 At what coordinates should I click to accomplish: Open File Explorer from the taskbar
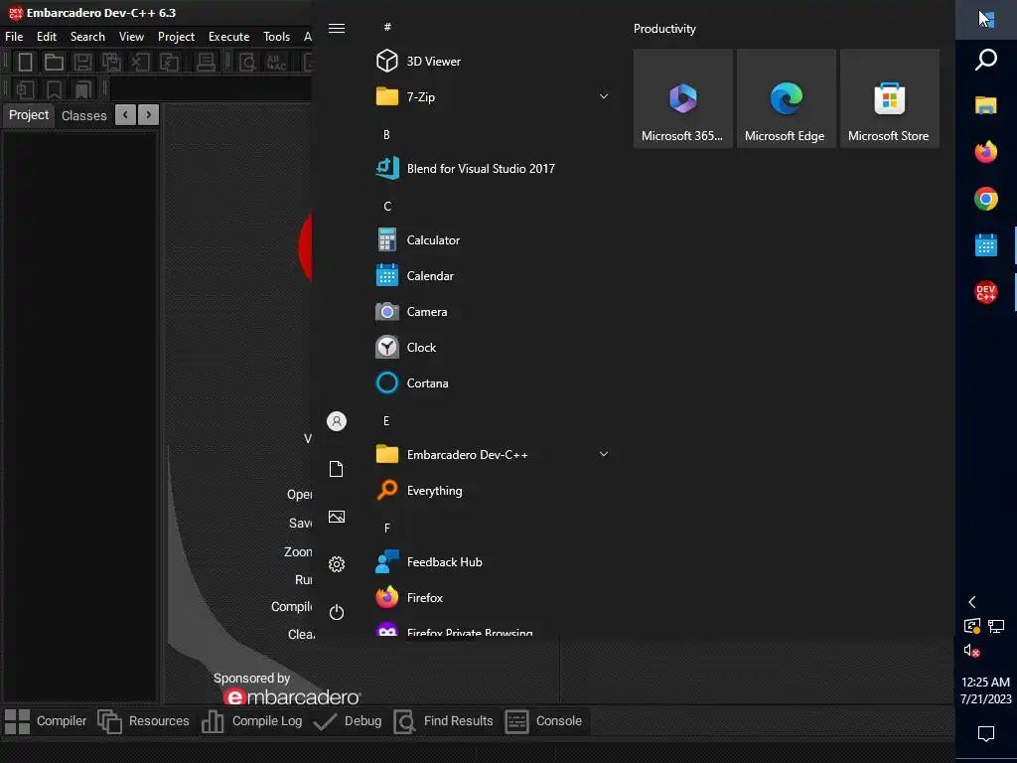click(986, 105)
